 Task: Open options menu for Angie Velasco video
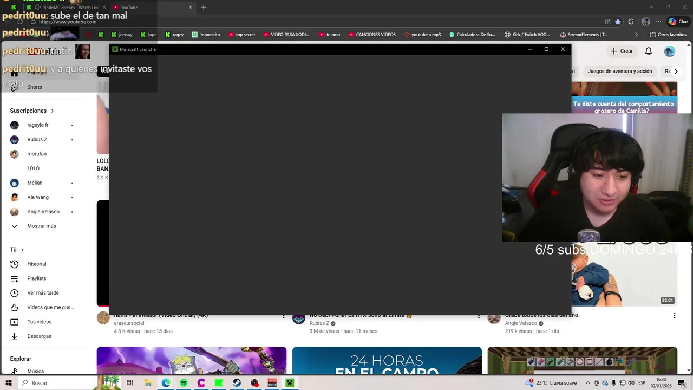[674, 316]
